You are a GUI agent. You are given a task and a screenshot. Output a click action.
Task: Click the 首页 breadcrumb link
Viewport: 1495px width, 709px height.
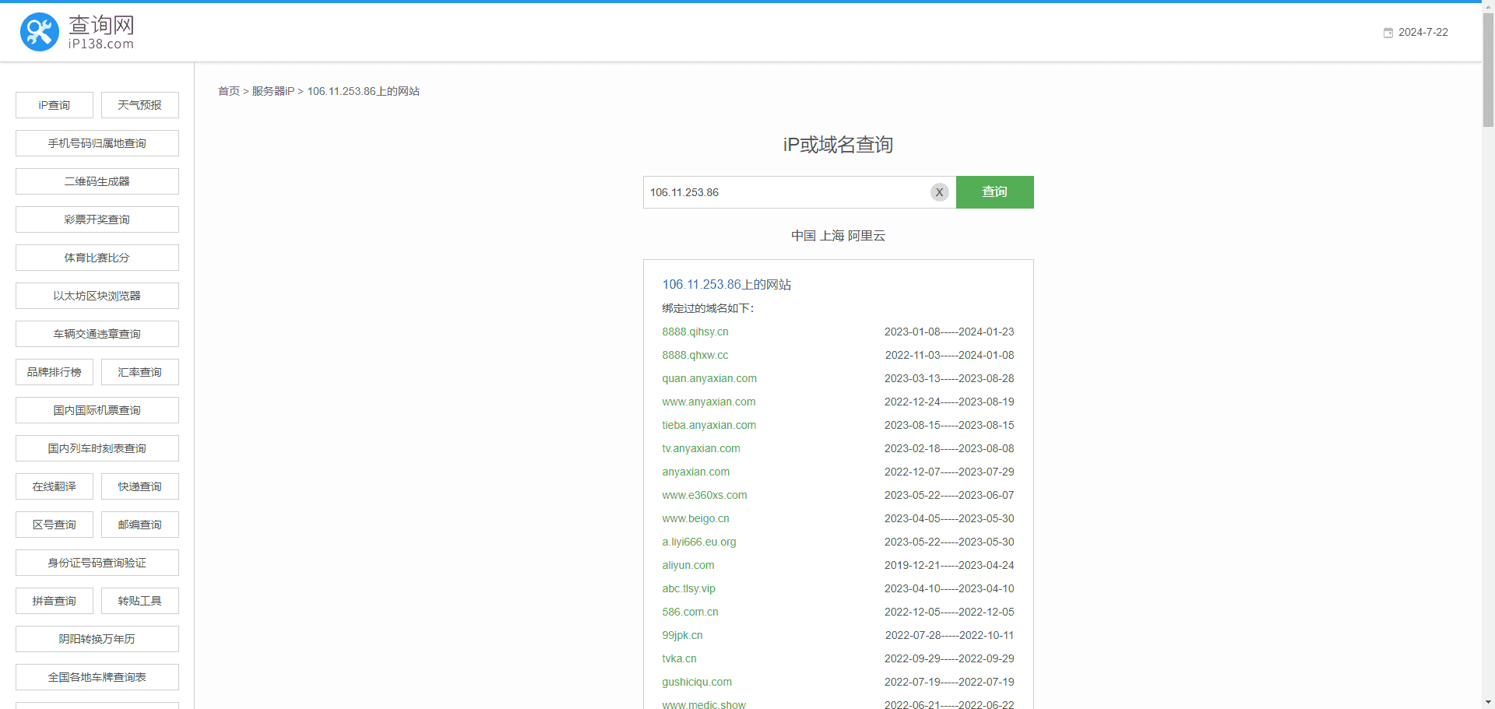229,91
